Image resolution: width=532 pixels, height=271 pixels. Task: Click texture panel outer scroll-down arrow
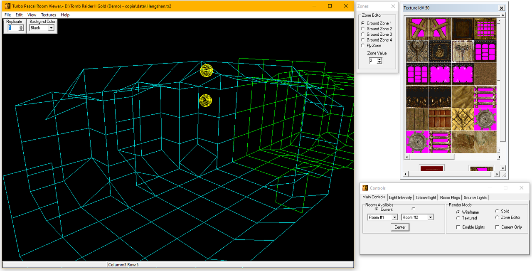pyautogui.click(x=503, y=168)
